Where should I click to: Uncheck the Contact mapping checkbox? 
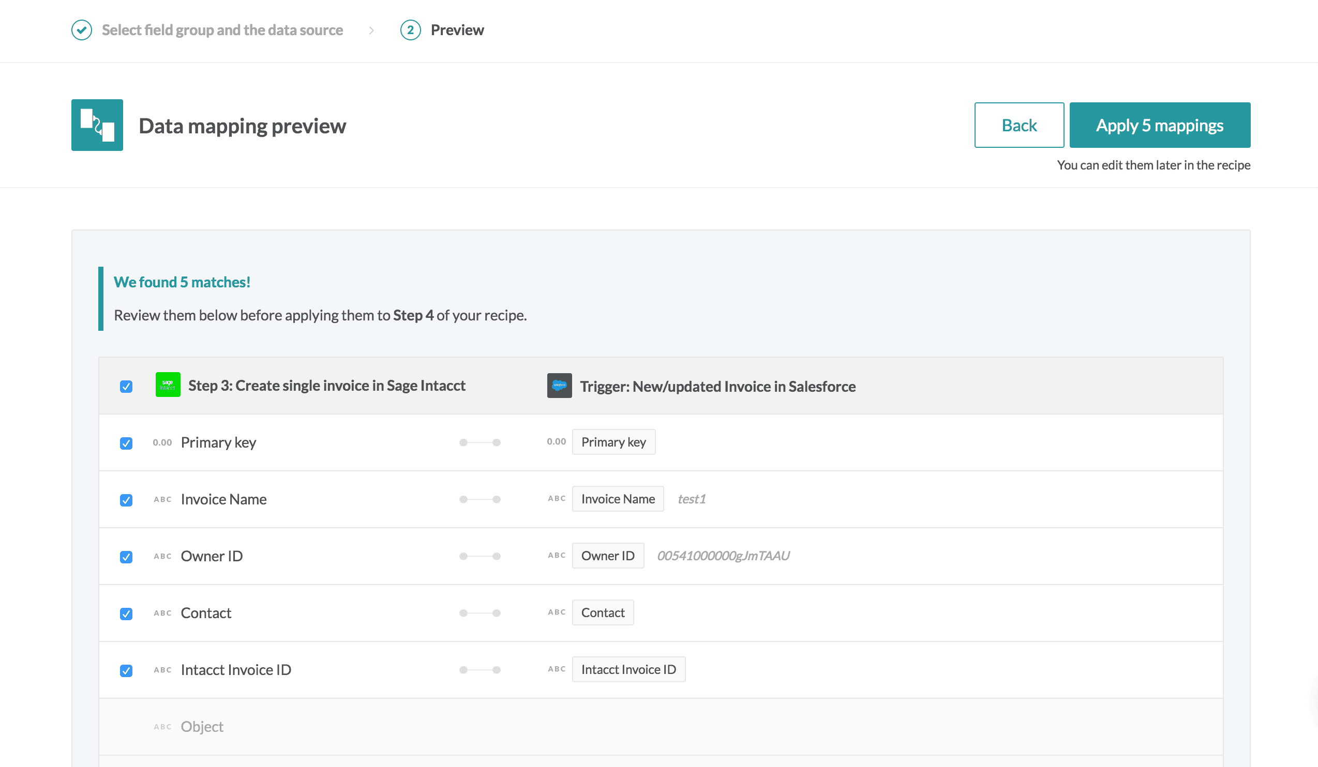tap(126, 614)
